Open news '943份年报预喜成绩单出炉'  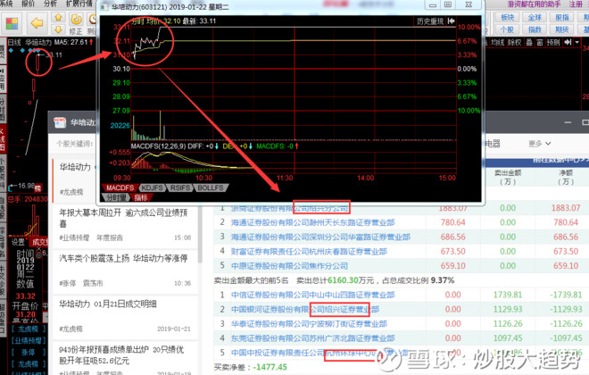(x=121, y=355)
